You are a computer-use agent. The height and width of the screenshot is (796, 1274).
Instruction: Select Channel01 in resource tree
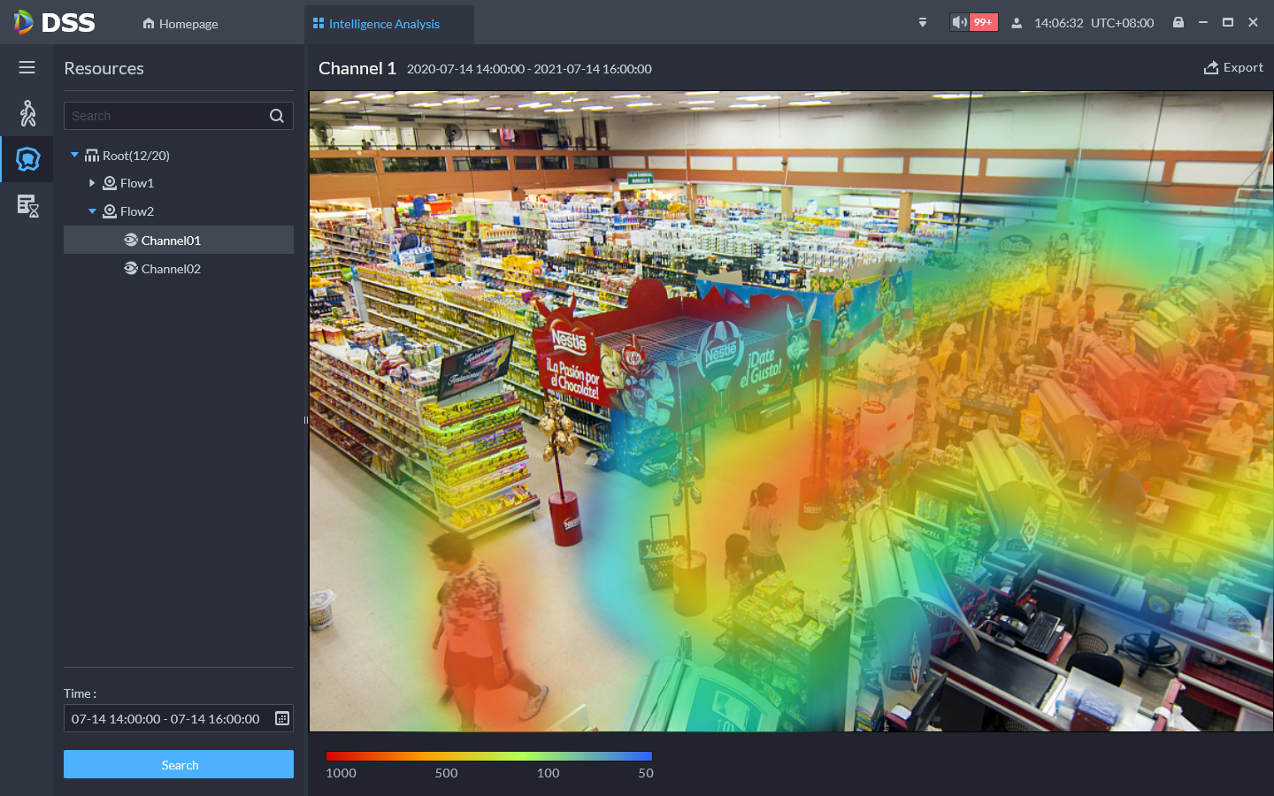(x=171, y=241)
